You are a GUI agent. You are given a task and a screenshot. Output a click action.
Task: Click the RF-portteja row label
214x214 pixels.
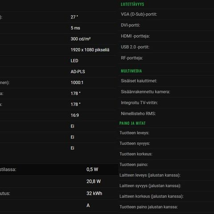[132, 58]
